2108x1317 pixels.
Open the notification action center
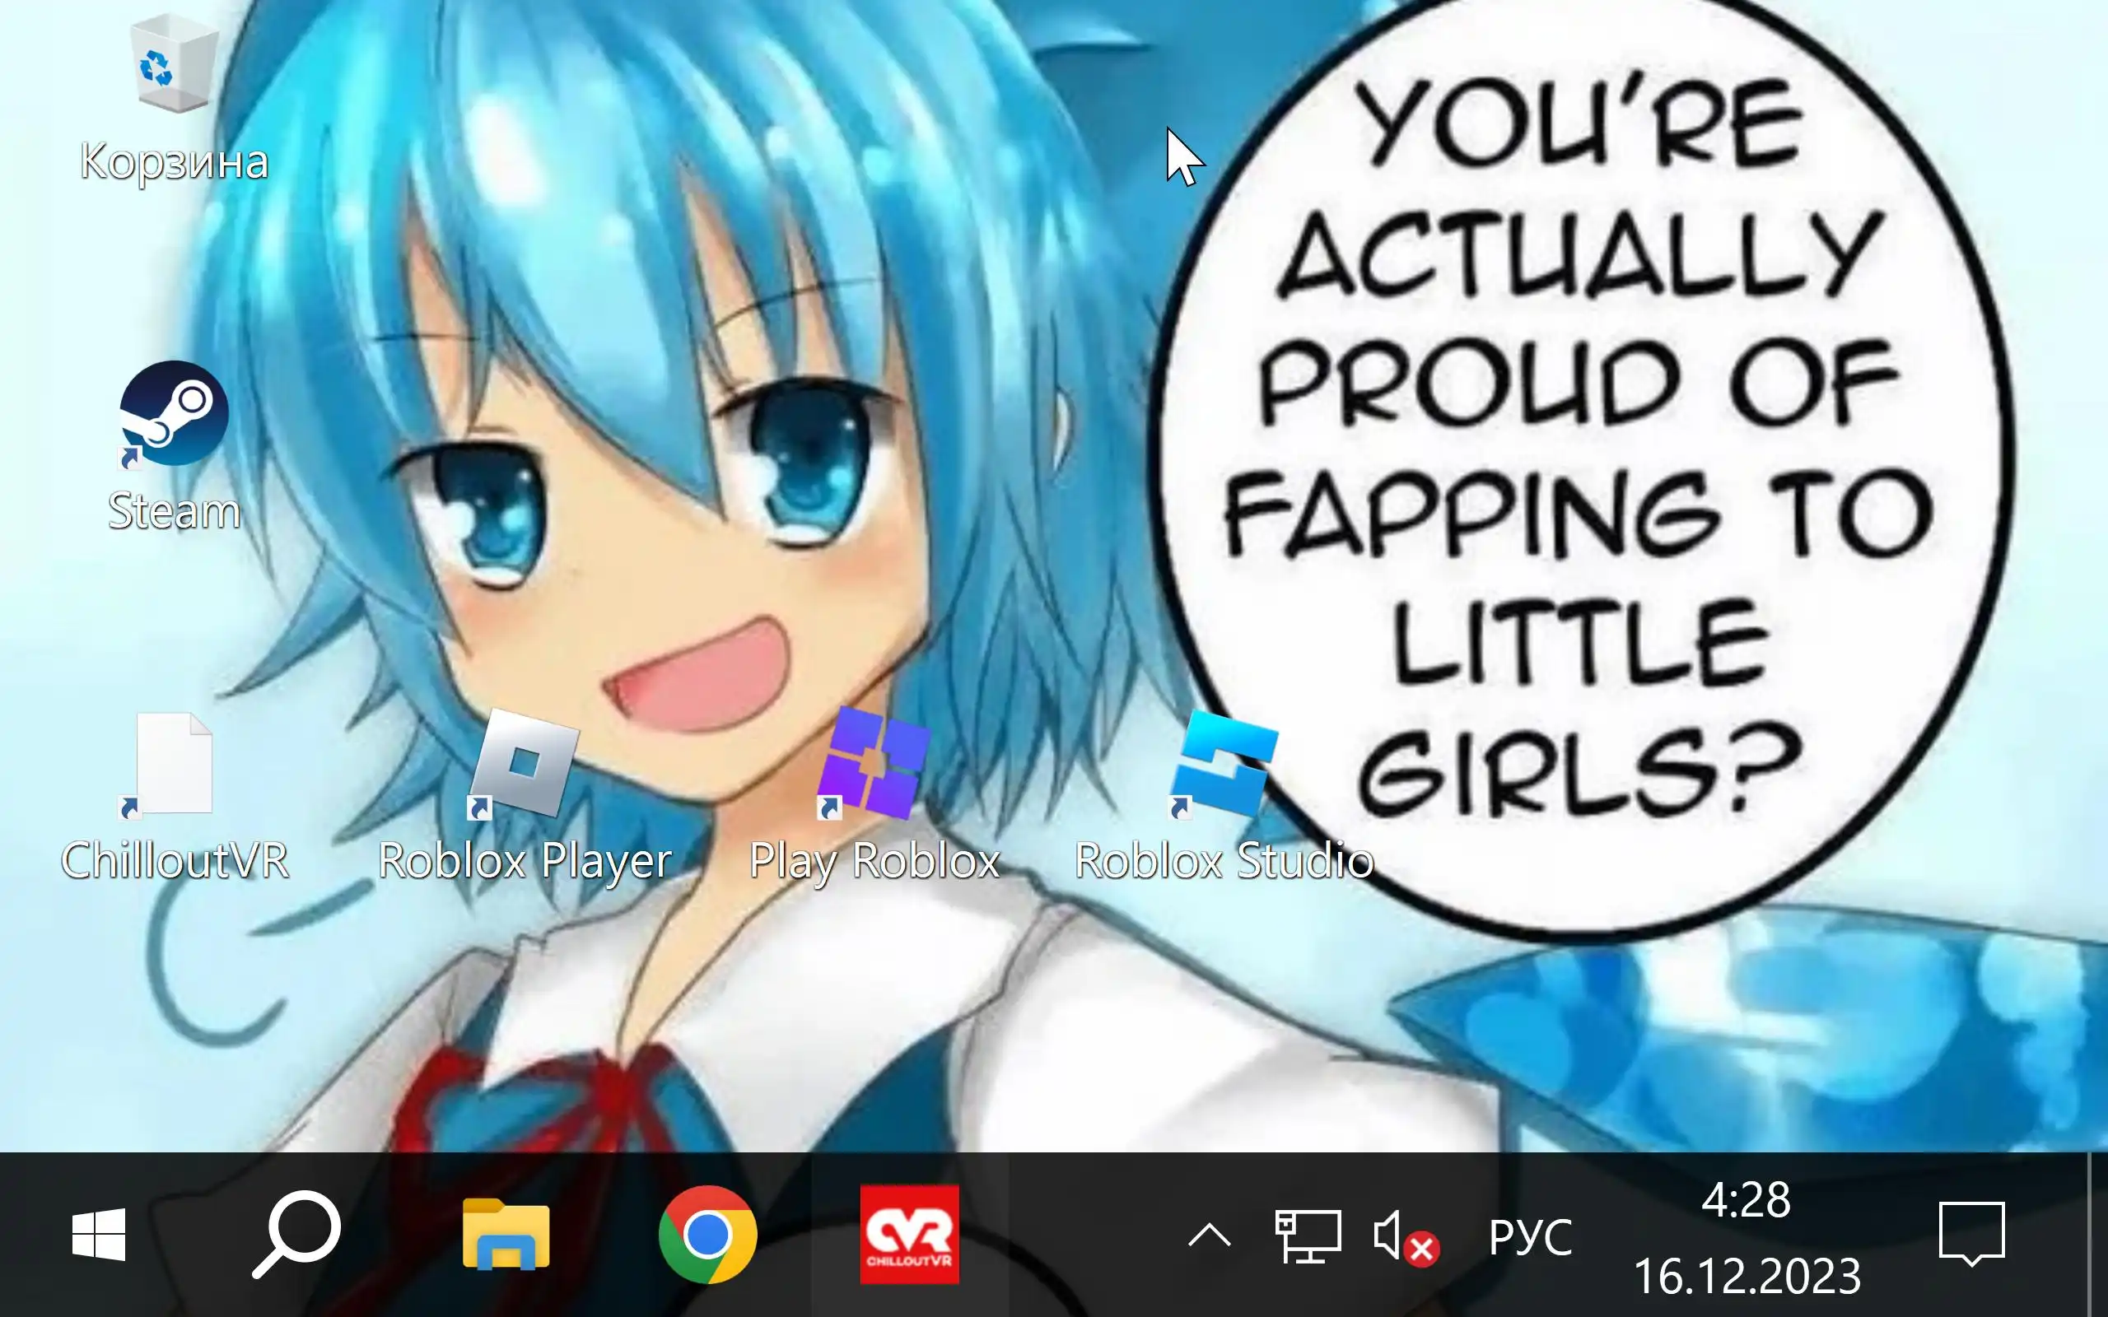pyautogui.click(x=1971, y=1236)
